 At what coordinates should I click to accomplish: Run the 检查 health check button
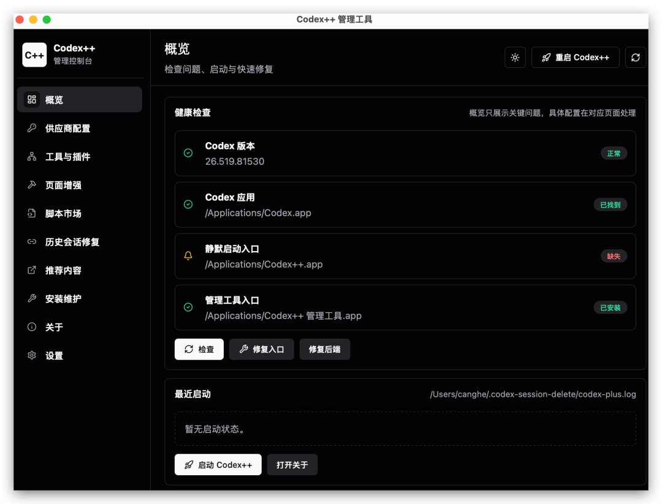(x=199, y=349)
